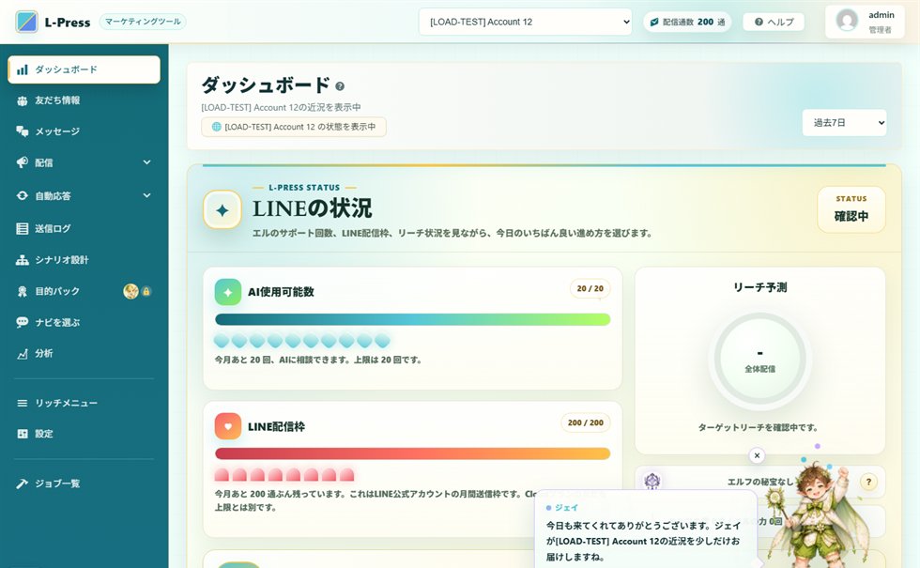
Task: Close the ジェイ speech bubble with the X
Action: 757,455
